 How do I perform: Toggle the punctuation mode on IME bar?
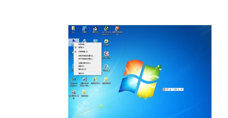(x=173, y=89)
